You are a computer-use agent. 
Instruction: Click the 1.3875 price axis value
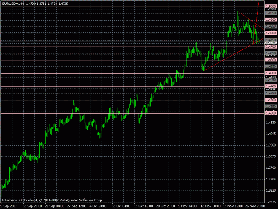(x=271, y=156)
